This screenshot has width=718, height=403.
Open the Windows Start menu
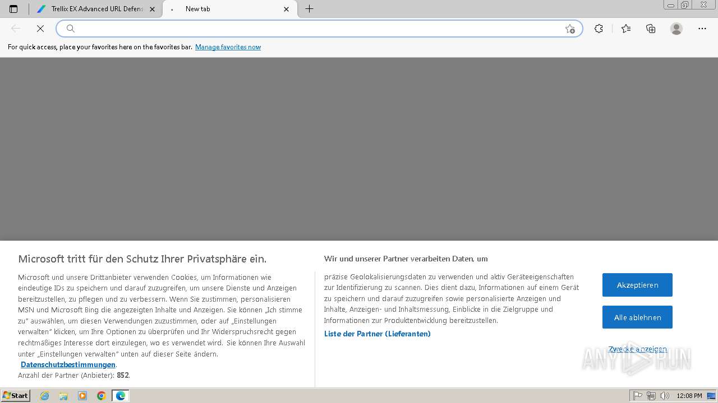coord(15,396)
